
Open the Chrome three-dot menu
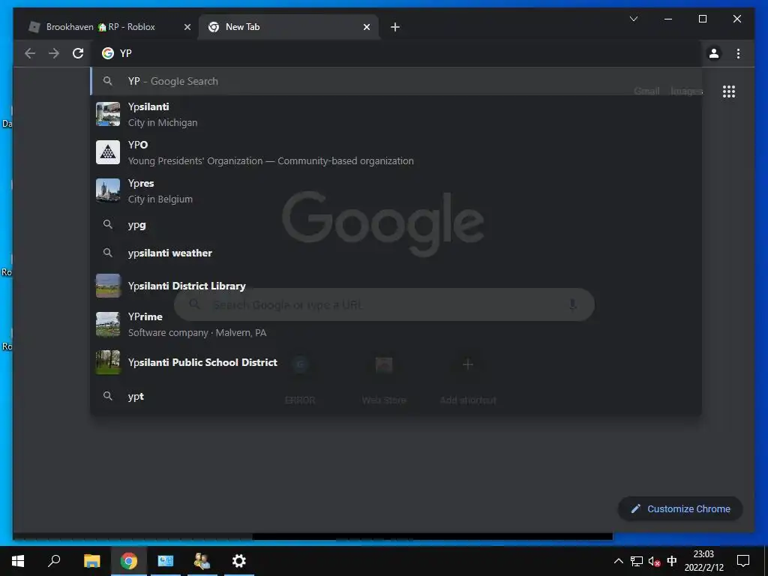coord(738,53)
